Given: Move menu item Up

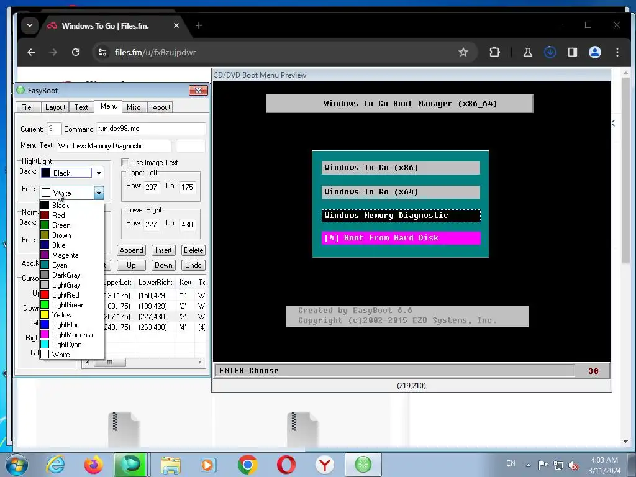Looking at the screenshot, I should coord(131,265).
